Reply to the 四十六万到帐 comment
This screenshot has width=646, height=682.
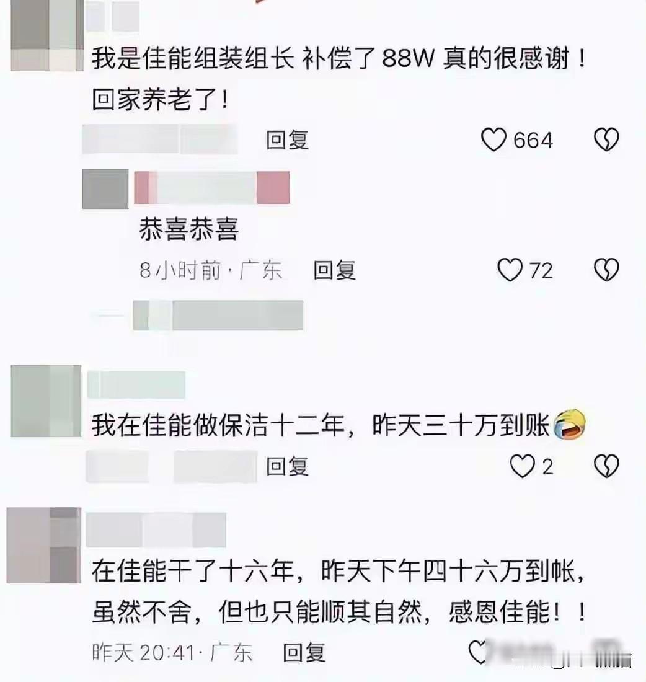click(x=304, y=652)
